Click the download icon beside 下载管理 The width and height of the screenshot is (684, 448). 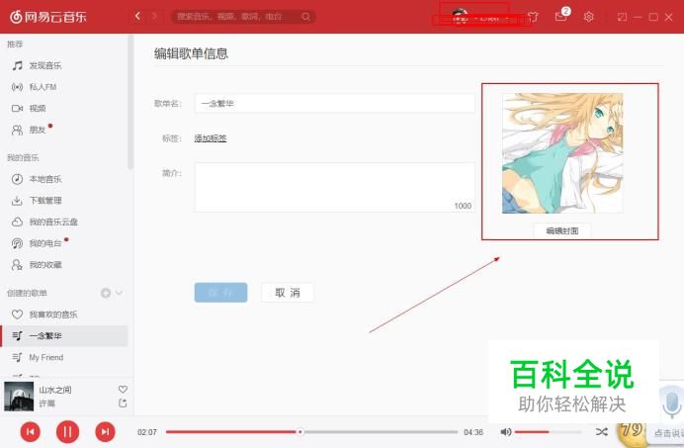tap(17, 201)
